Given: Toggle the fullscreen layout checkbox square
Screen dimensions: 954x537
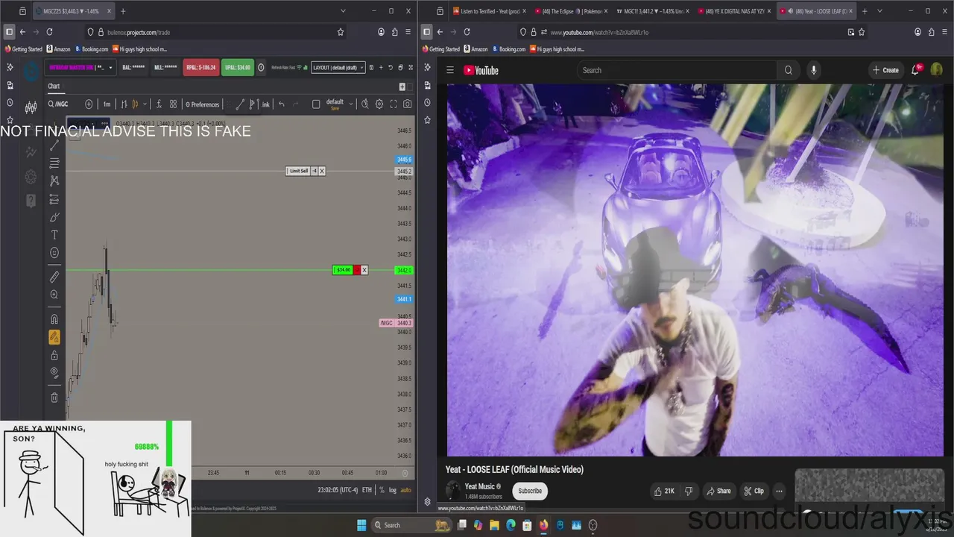Looking at the screenshot, I should coord(316,104).
